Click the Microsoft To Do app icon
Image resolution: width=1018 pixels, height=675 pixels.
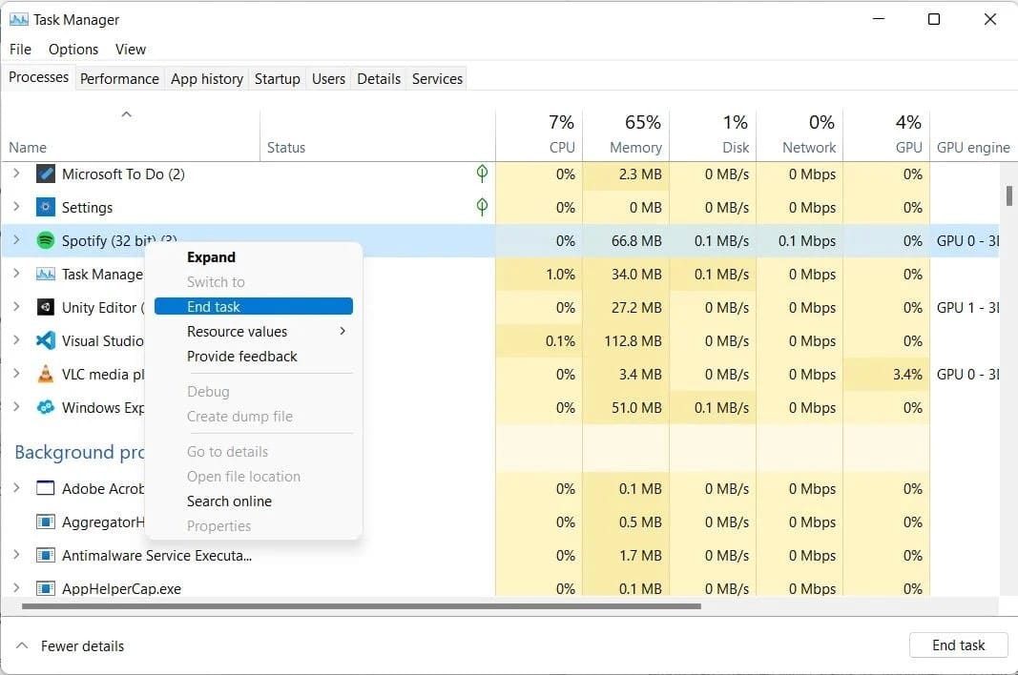click(45, 174)
